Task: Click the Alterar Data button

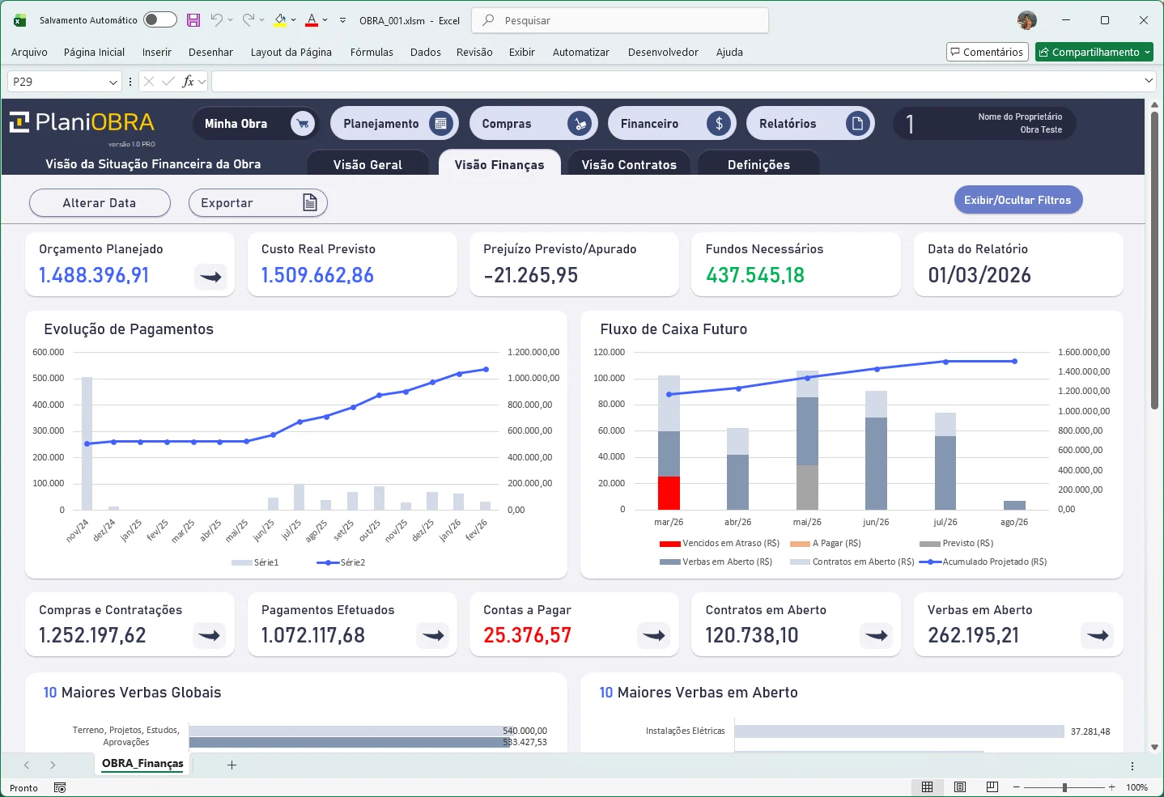Action: pyautogui.click(x=100, y=203)
